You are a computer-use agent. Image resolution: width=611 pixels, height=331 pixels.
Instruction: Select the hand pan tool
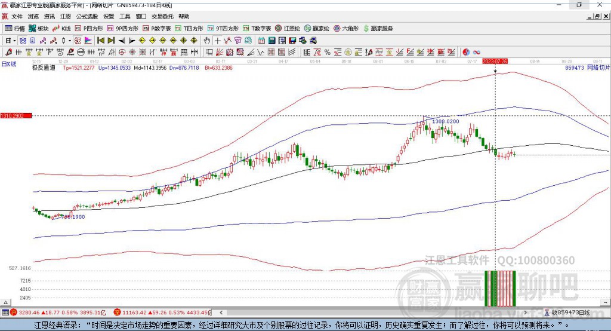(207, 41)
